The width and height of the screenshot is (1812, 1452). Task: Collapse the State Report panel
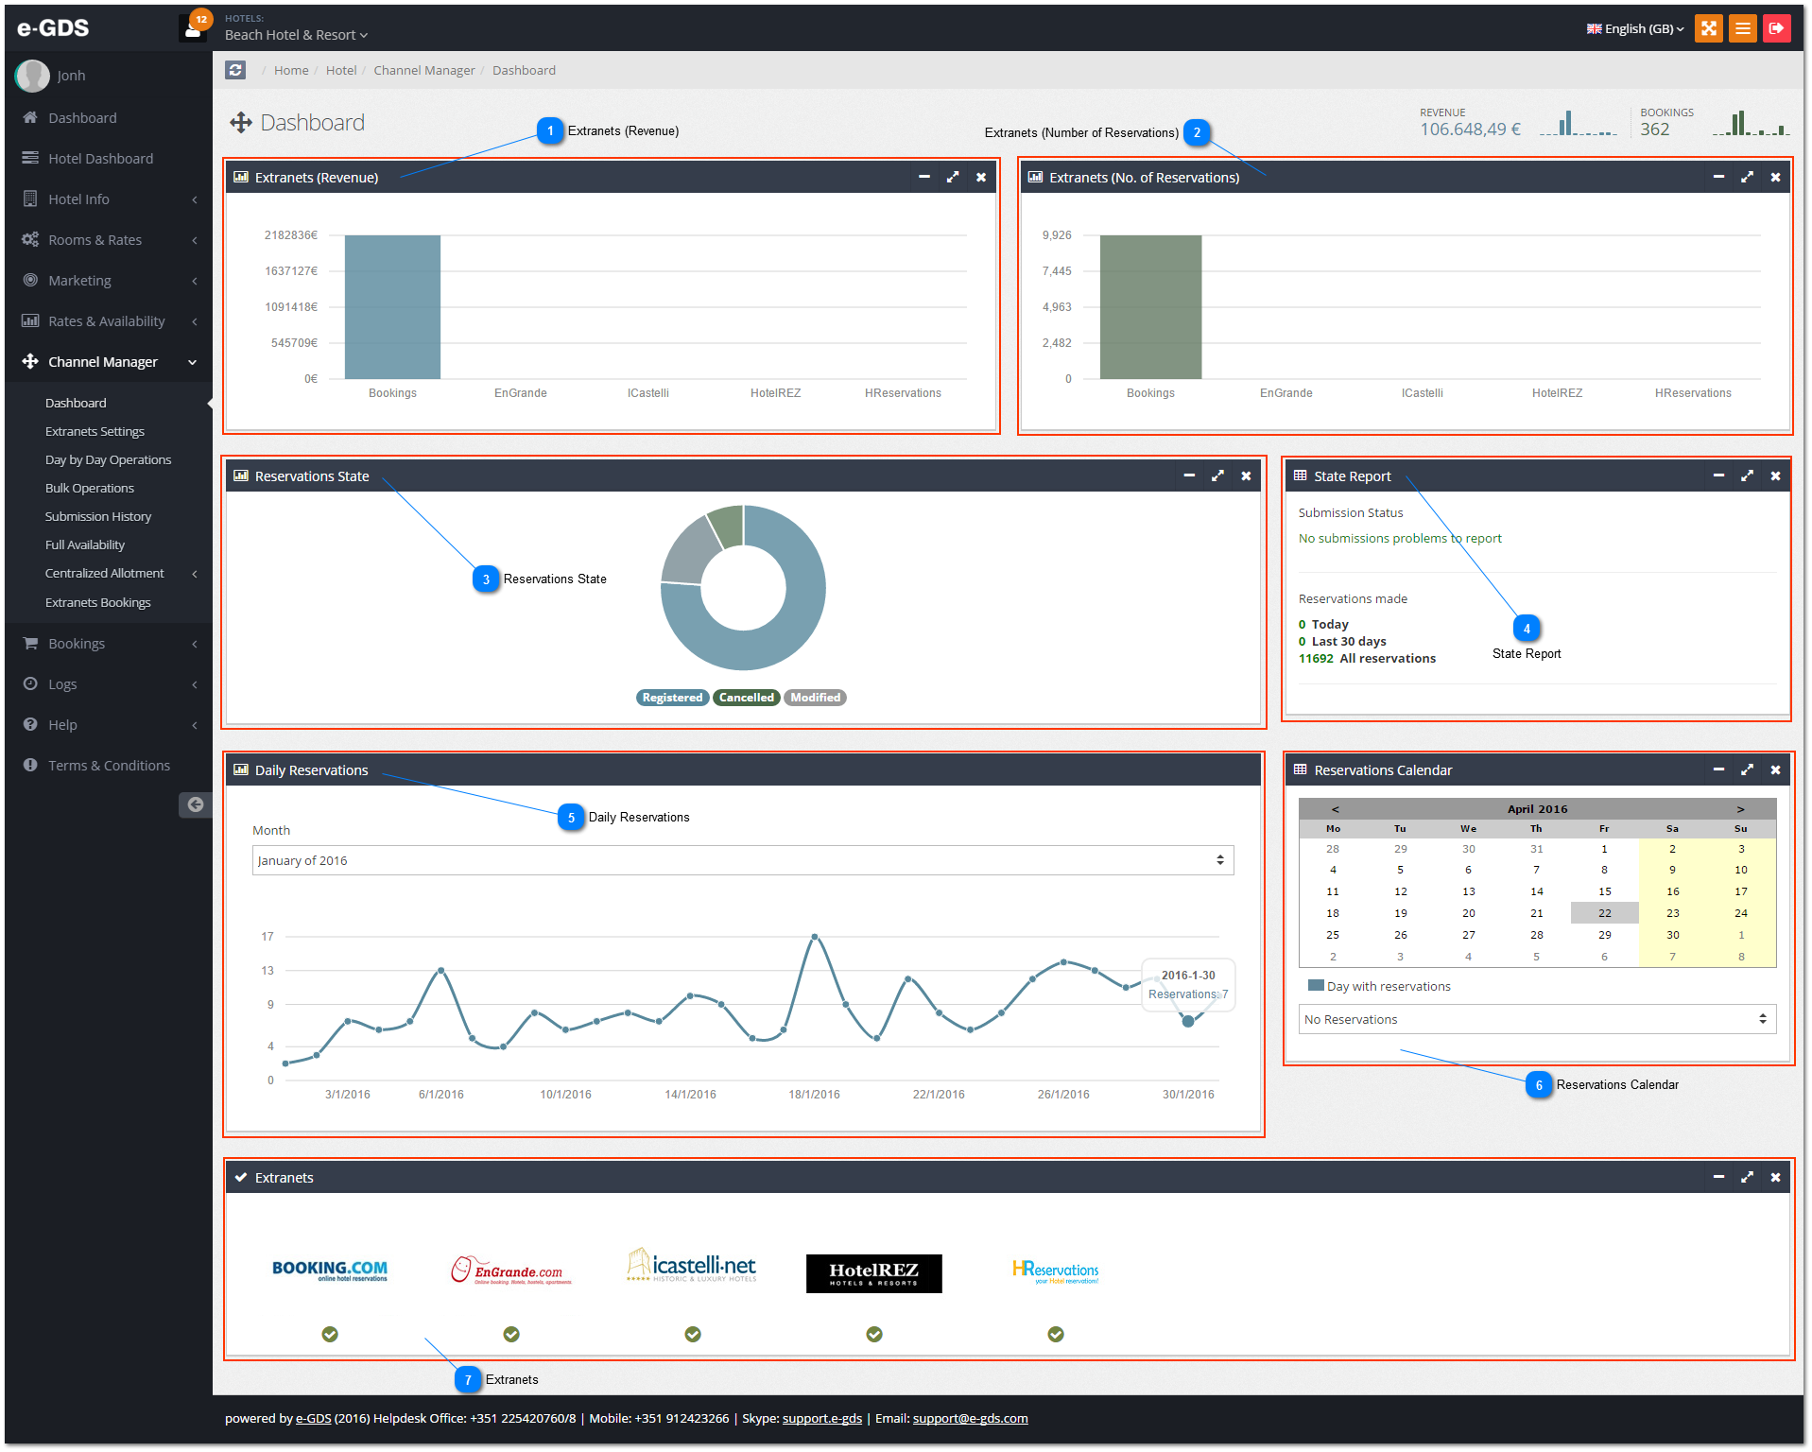click(x=1718, y=475)
